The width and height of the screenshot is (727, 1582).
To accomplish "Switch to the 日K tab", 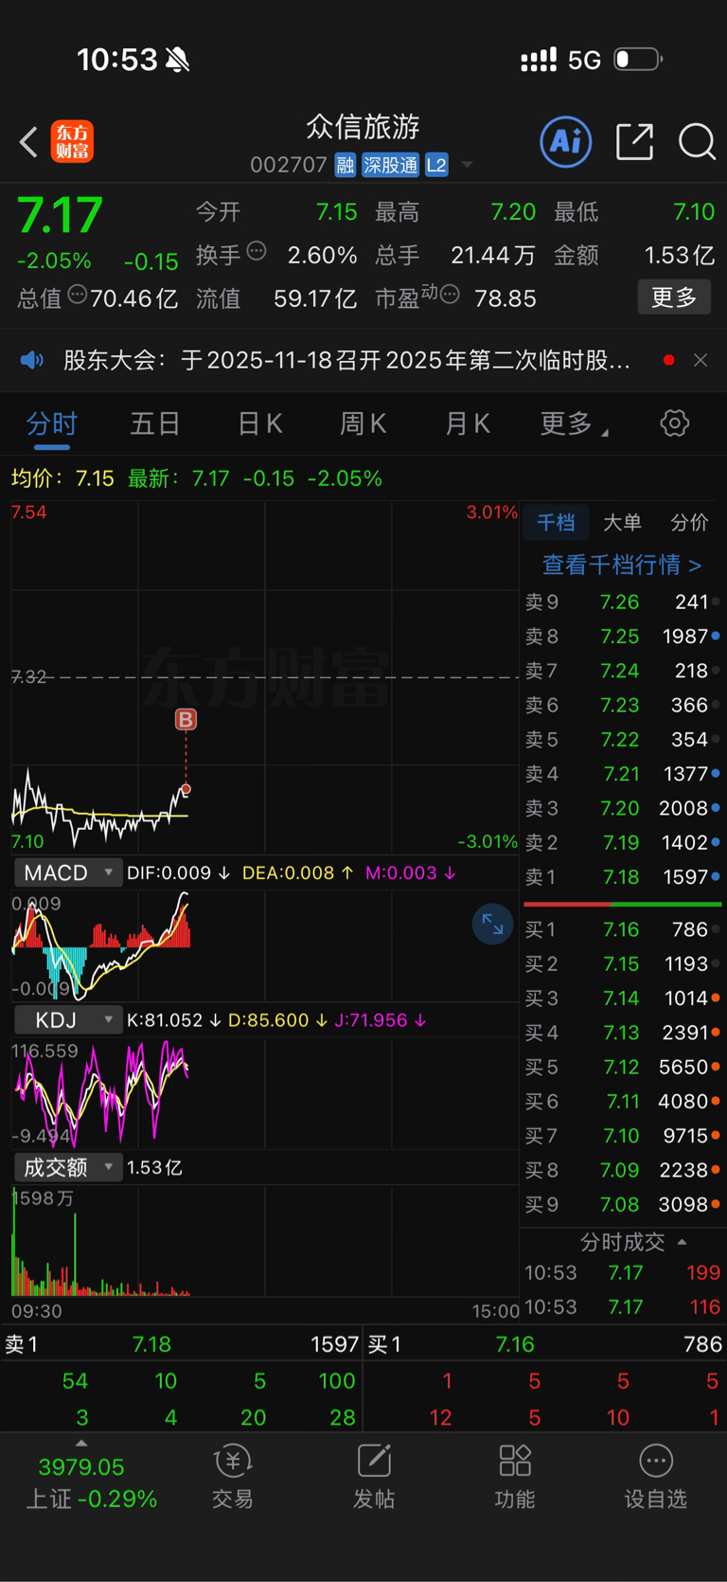I will (259, 423).
